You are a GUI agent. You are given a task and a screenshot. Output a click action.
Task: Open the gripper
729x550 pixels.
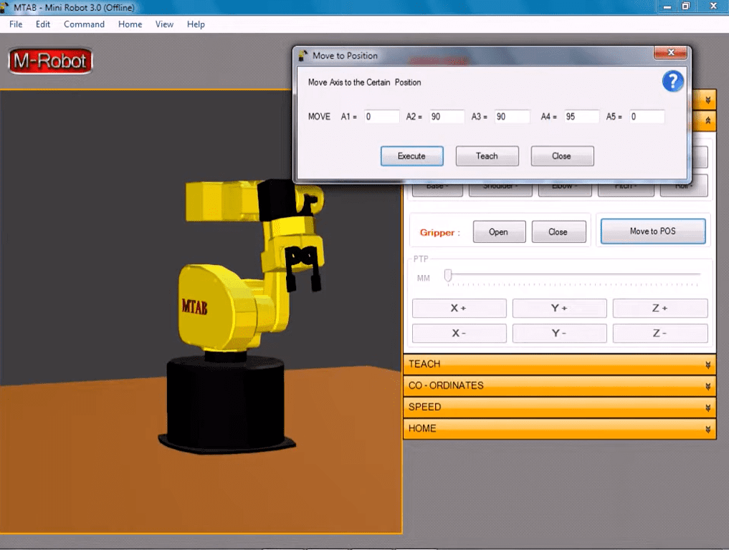(x=499, y=232)
